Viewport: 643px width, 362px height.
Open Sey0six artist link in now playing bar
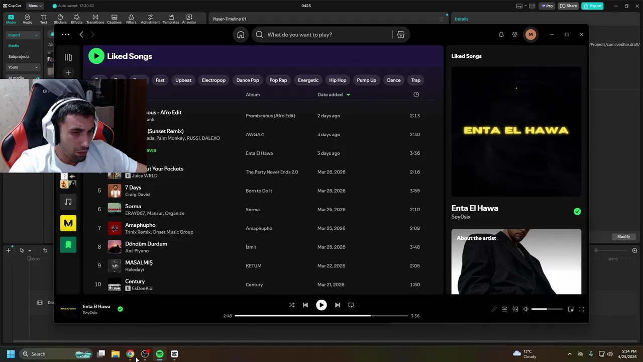pyautogui.click(x=90, y=313)
